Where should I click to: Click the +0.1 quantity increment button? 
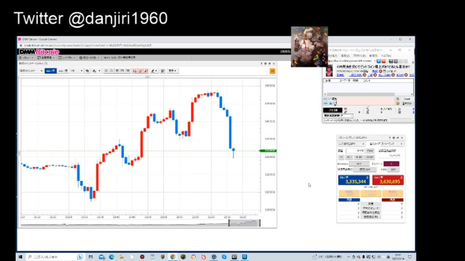(x=349, y=157)
